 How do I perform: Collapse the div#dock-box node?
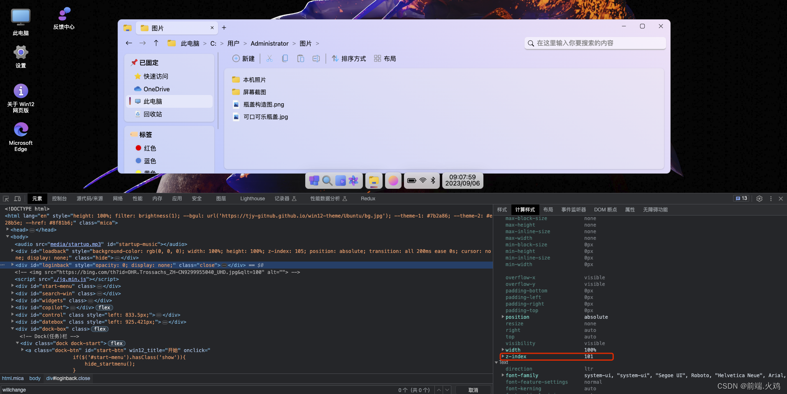[x=12, y=329]
